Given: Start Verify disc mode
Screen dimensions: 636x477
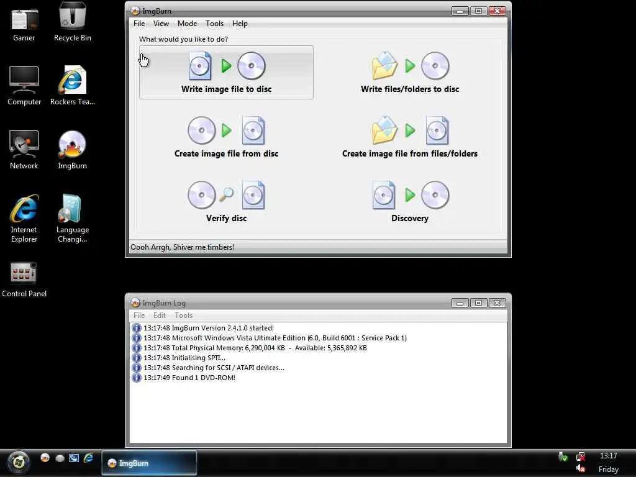Looking at the screenshot, I should tap(226, 202).
